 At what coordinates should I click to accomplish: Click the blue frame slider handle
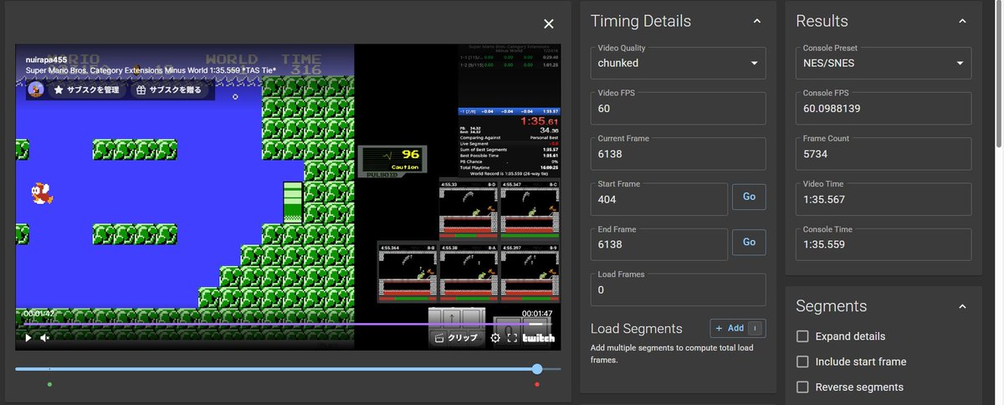tap(537, 369)
